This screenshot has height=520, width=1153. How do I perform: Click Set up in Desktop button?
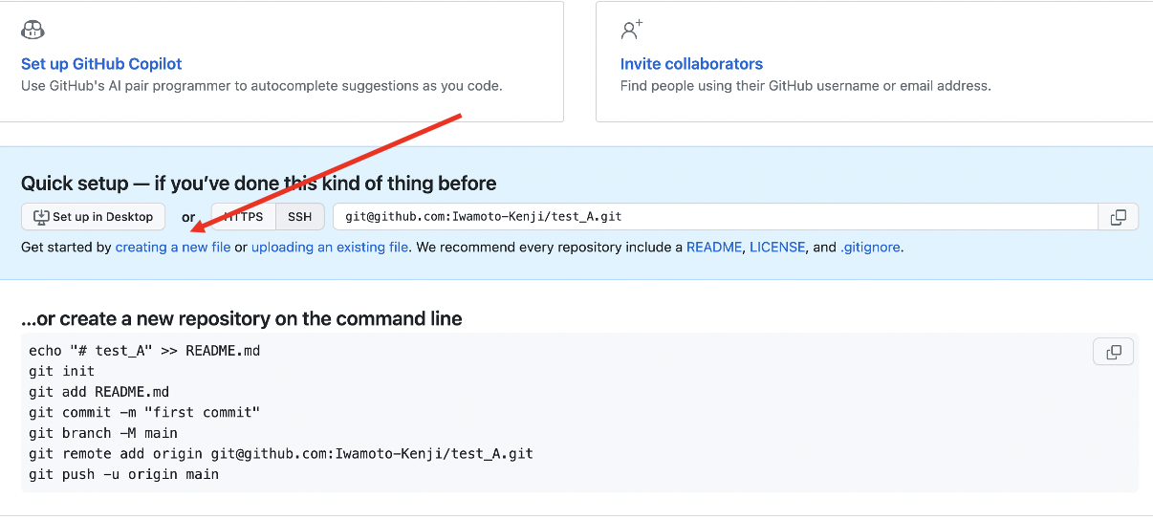point(93,217)
